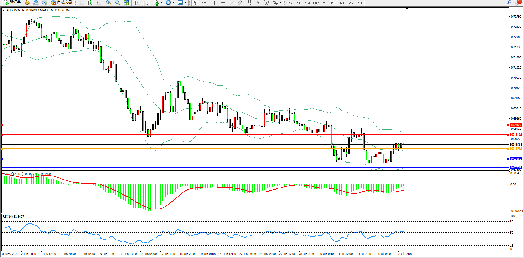Click the tile windows icon
The height and width of the screenshot is (258, 524).
point(126,2)
